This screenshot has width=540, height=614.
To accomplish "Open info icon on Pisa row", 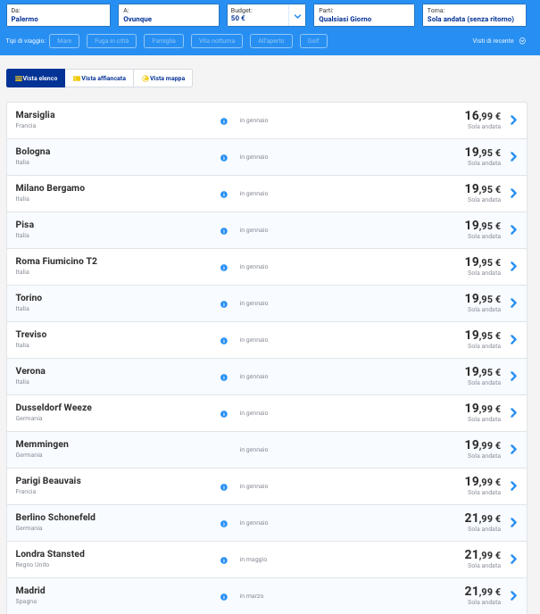I will tap(223, 230).
